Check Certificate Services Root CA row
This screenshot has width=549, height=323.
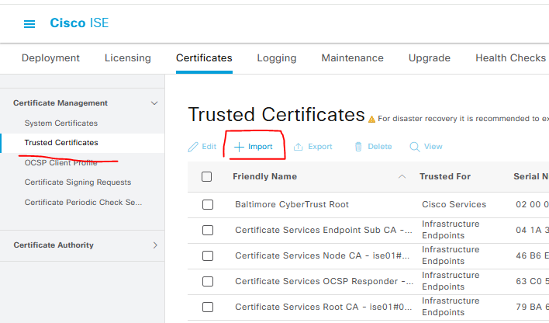click(x=208, y=307)
